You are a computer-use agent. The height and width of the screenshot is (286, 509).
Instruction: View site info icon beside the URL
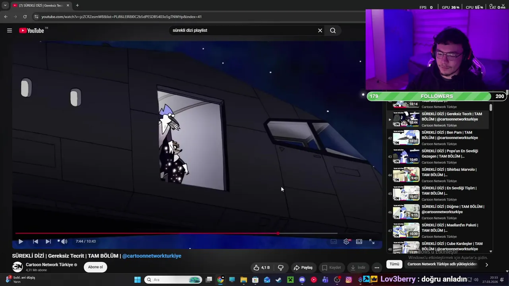point(36,17)
